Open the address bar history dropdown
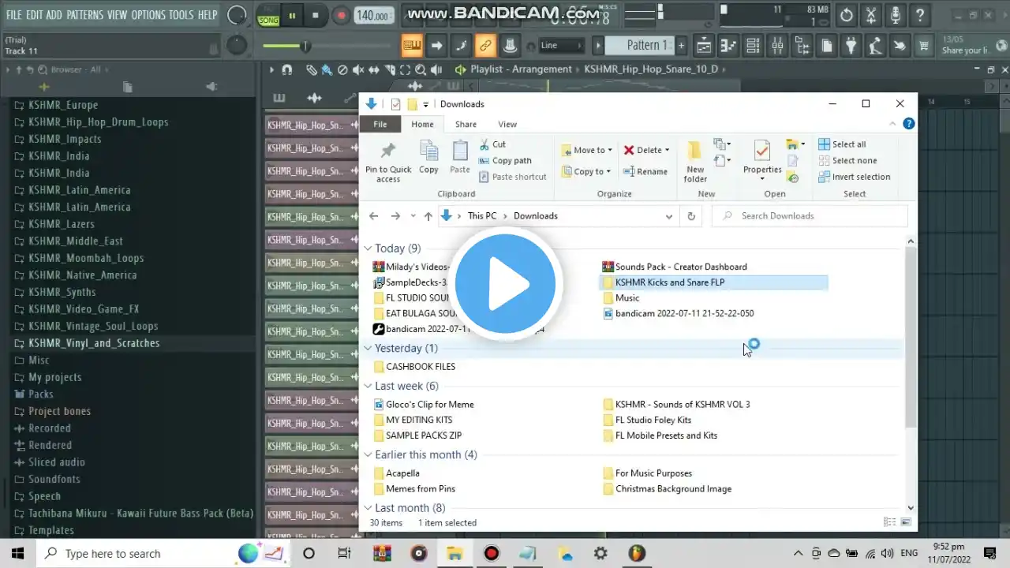 [669, 216]
